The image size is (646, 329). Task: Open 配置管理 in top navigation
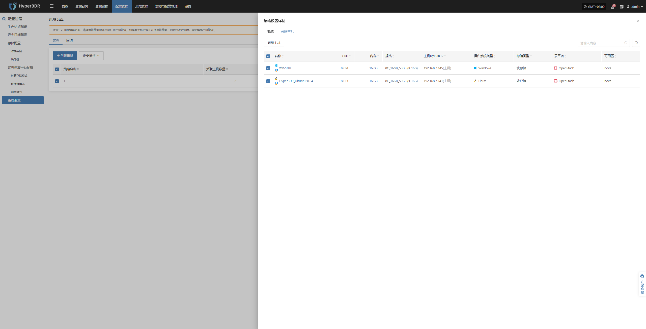[122, 6]
